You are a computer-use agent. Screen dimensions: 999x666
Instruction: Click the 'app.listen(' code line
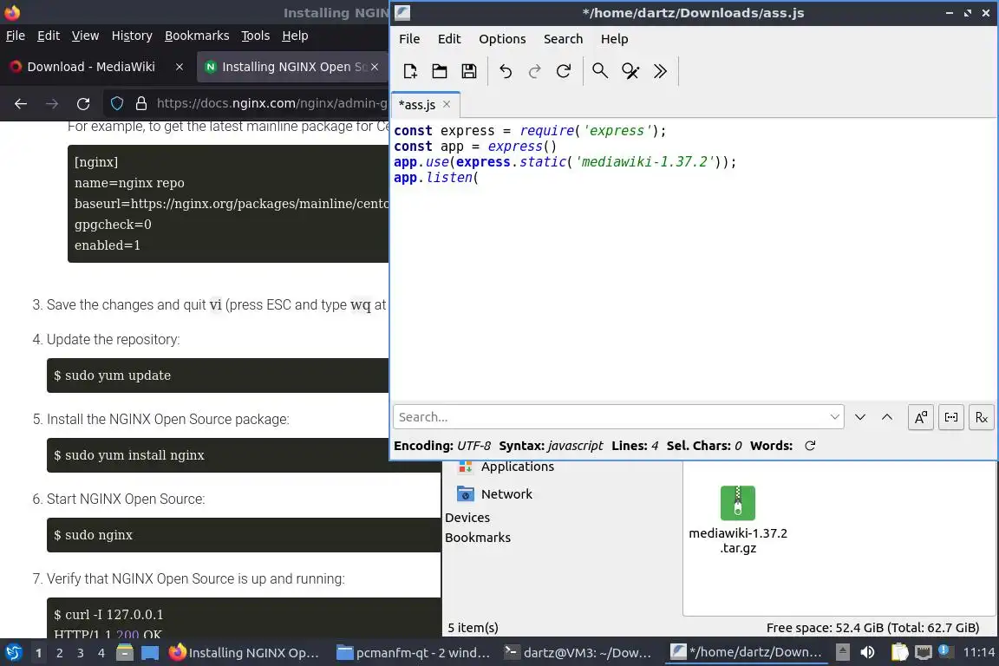pos(436,177)
